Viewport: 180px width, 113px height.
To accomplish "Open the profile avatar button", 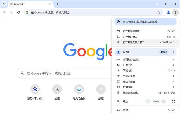I will (x=168, y=12).
